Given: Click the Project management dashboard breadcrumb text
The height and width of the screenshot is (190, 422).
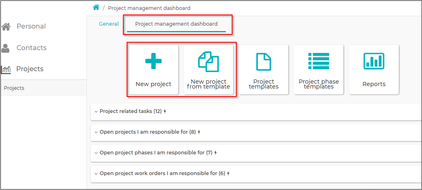Looking at the screenshot, I should click(x=149, y=8).
